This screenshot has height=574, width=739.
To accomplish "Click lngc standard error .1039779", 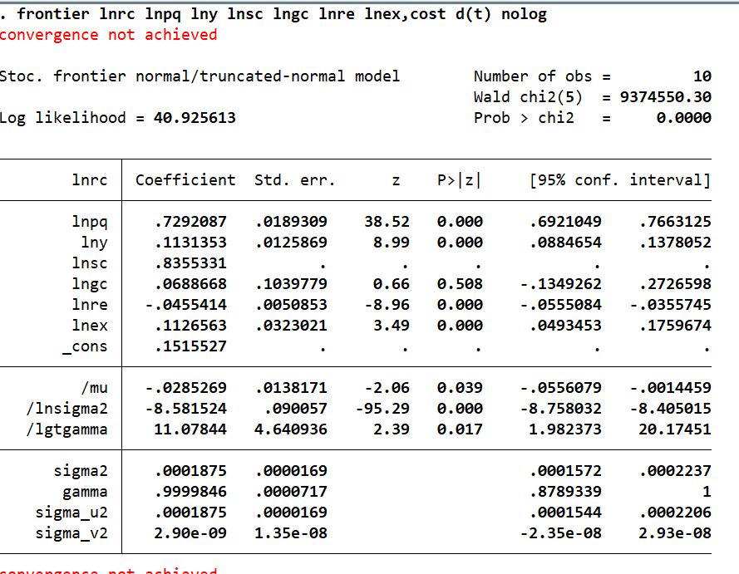I will [291, 284].
